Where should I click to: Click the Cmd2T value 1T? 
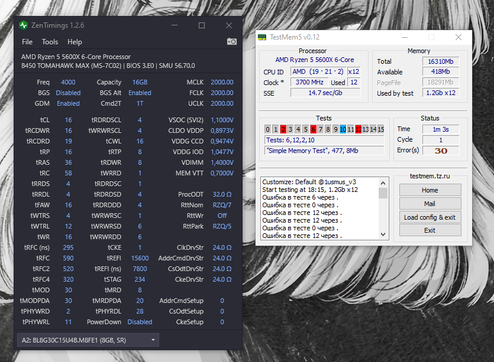point(140,103)
